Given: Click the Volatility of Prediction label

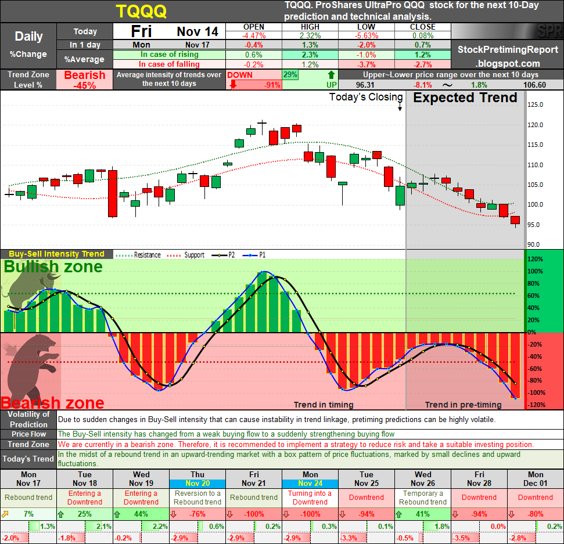Looking at the screenshot, I should [x=28, y=420].
